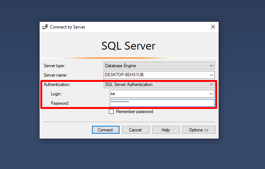Image resolution: width=265 pixels, height=169 pixels.
Task: Click the Connect to Server title bar text
Action: click(68, 27)
